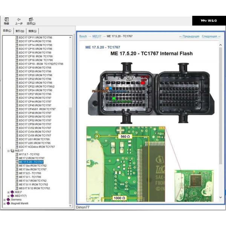226x226 pixels.
Task: Click the small PCB overview thumbnail
Action: pos(194,186)
